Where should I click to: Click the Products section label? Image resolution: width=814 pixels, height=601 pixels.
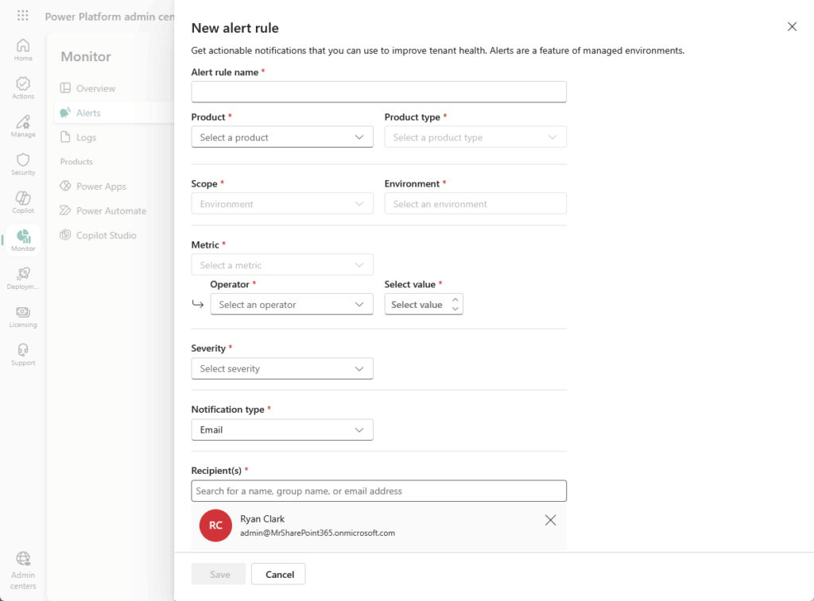point(76,162)
